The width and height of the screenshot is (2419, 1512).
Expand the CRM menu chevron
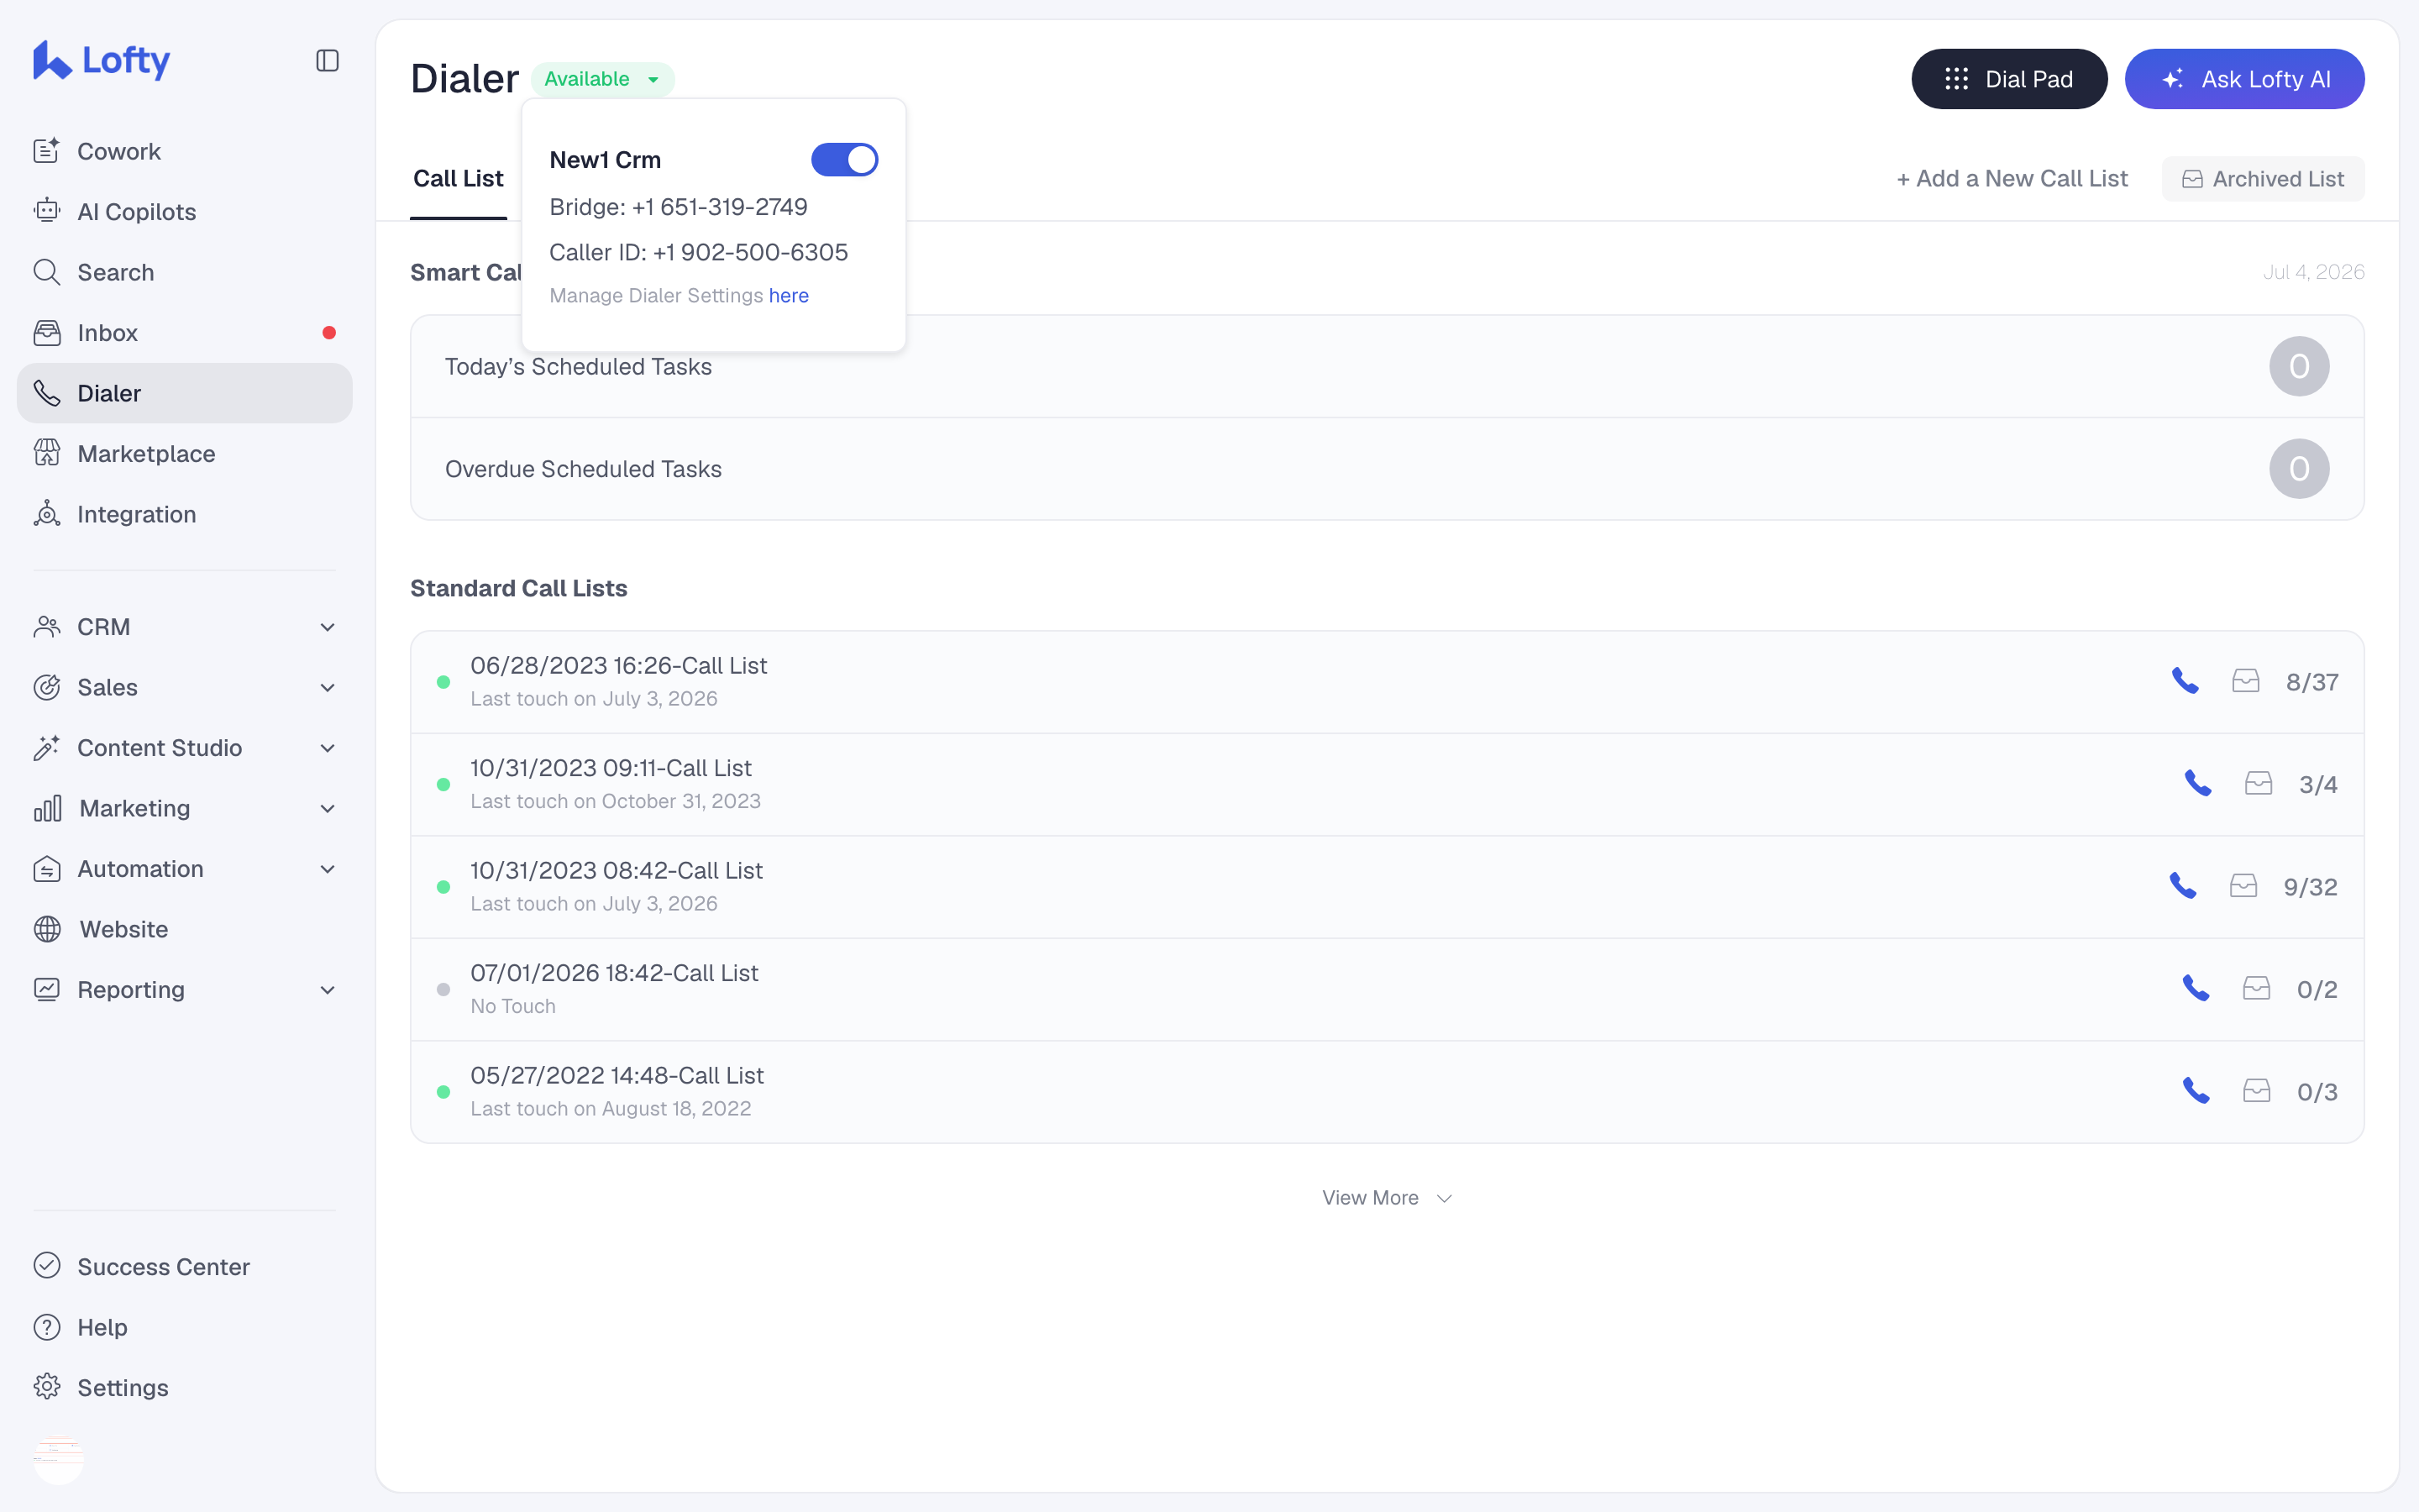[327, 627]
